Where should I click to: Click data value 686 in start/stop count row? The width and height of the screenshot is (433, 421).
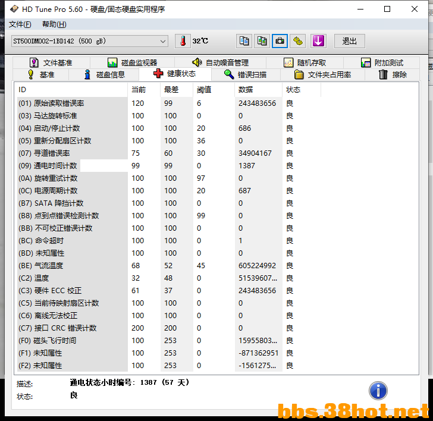click(x=244, y=128)
